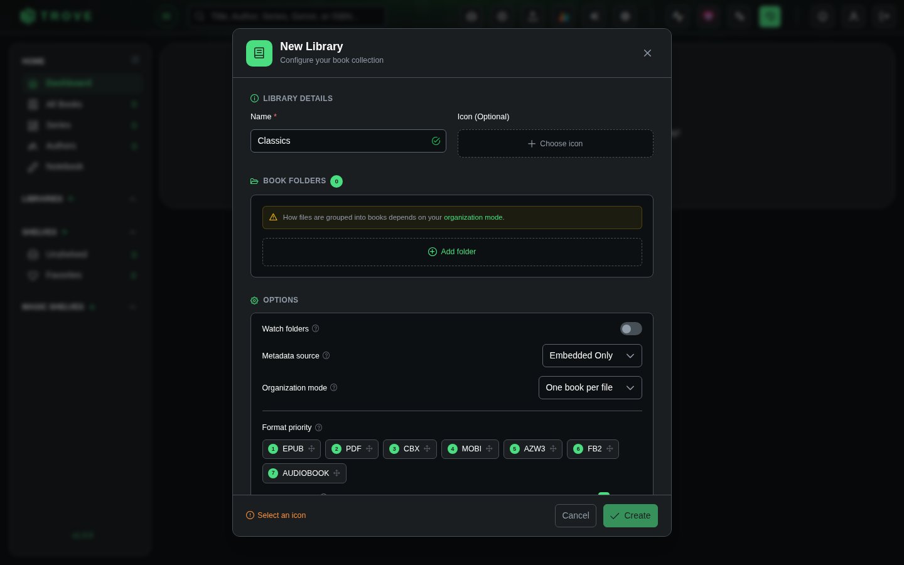Click the help icon beside Metadata source

(x=326, y=355)
